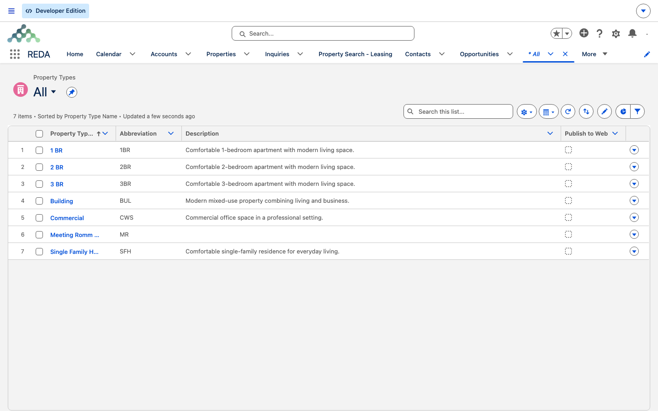Open the Inquiries tab
The width and height of the screenshot is (658, 411).
pyautogui.click(x=277, y=54)
